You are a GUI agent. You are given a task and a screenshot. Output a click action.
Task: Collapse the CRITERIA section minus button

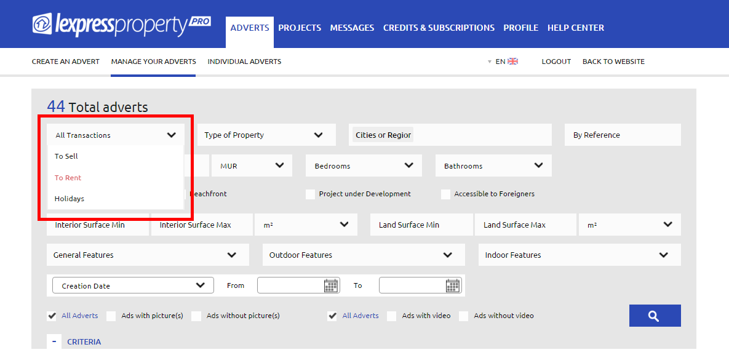pos(54,341)
